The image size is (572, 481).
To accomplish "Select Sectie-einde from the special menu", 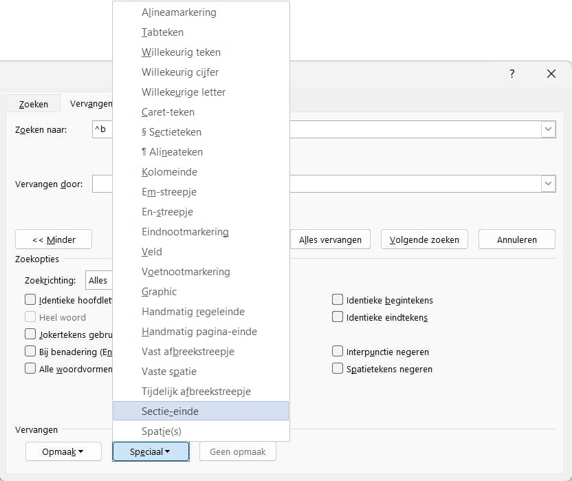I will [170, 411].
